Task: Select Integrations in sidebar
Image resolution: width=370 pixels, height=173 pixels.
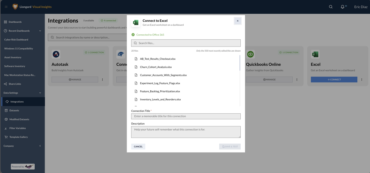Action: 23,102
